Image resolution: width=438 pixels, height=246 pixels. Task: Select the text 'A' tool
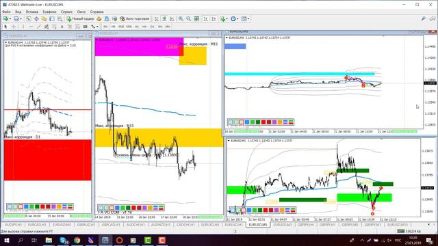pyautogui.click(x=62, y=27)
